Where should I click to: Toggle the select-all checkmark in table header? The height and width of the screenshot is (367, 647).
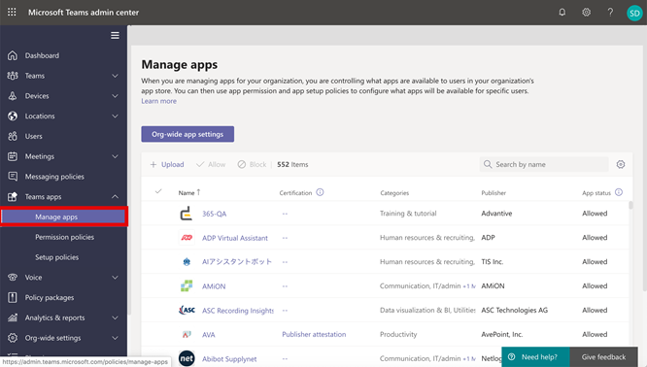click(158, 191)
